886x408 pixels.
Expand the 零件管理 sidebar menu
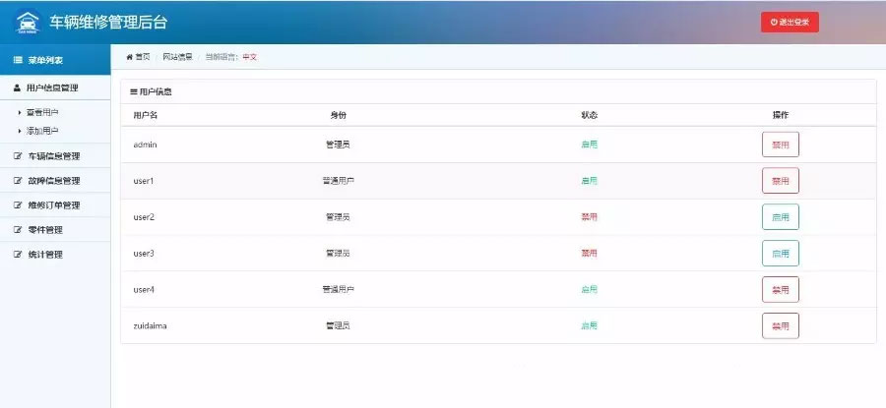(45, 230)
